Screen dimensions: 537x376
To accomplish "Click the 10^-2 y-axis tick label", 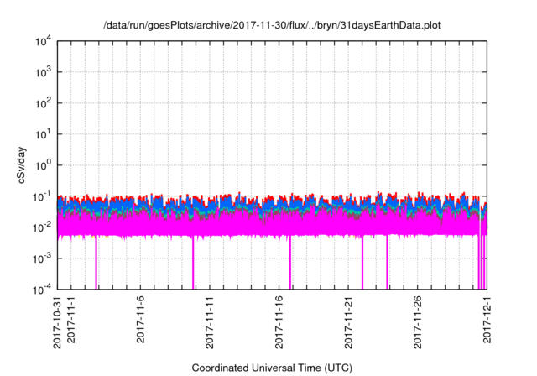I will pyautogui.click(x=43, y=227).
